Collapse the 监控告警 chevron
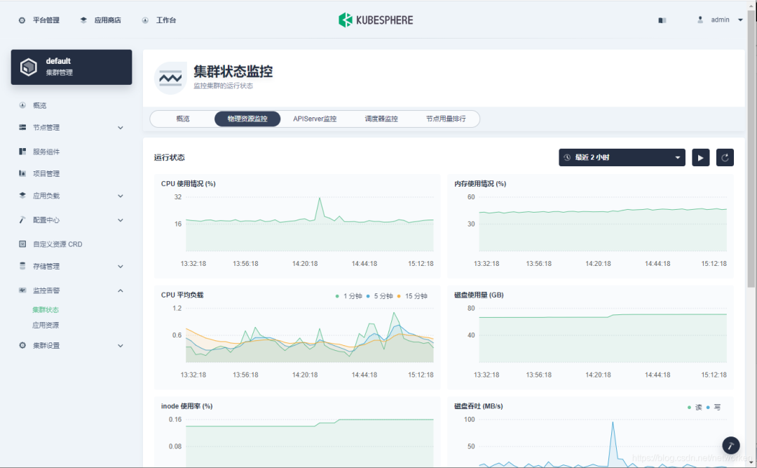Image resolution: width=757 pixels, height=468 pixels. [x=121, y=290]
